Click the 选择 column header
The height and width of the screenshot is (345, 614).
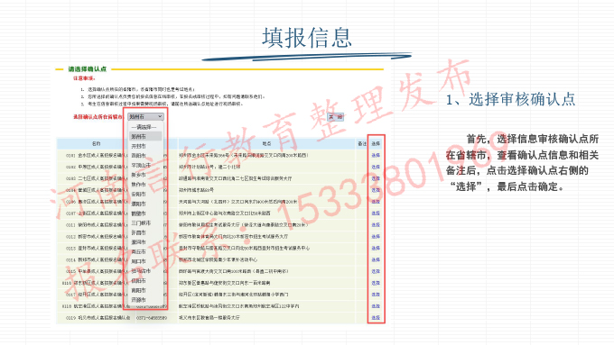376,143
